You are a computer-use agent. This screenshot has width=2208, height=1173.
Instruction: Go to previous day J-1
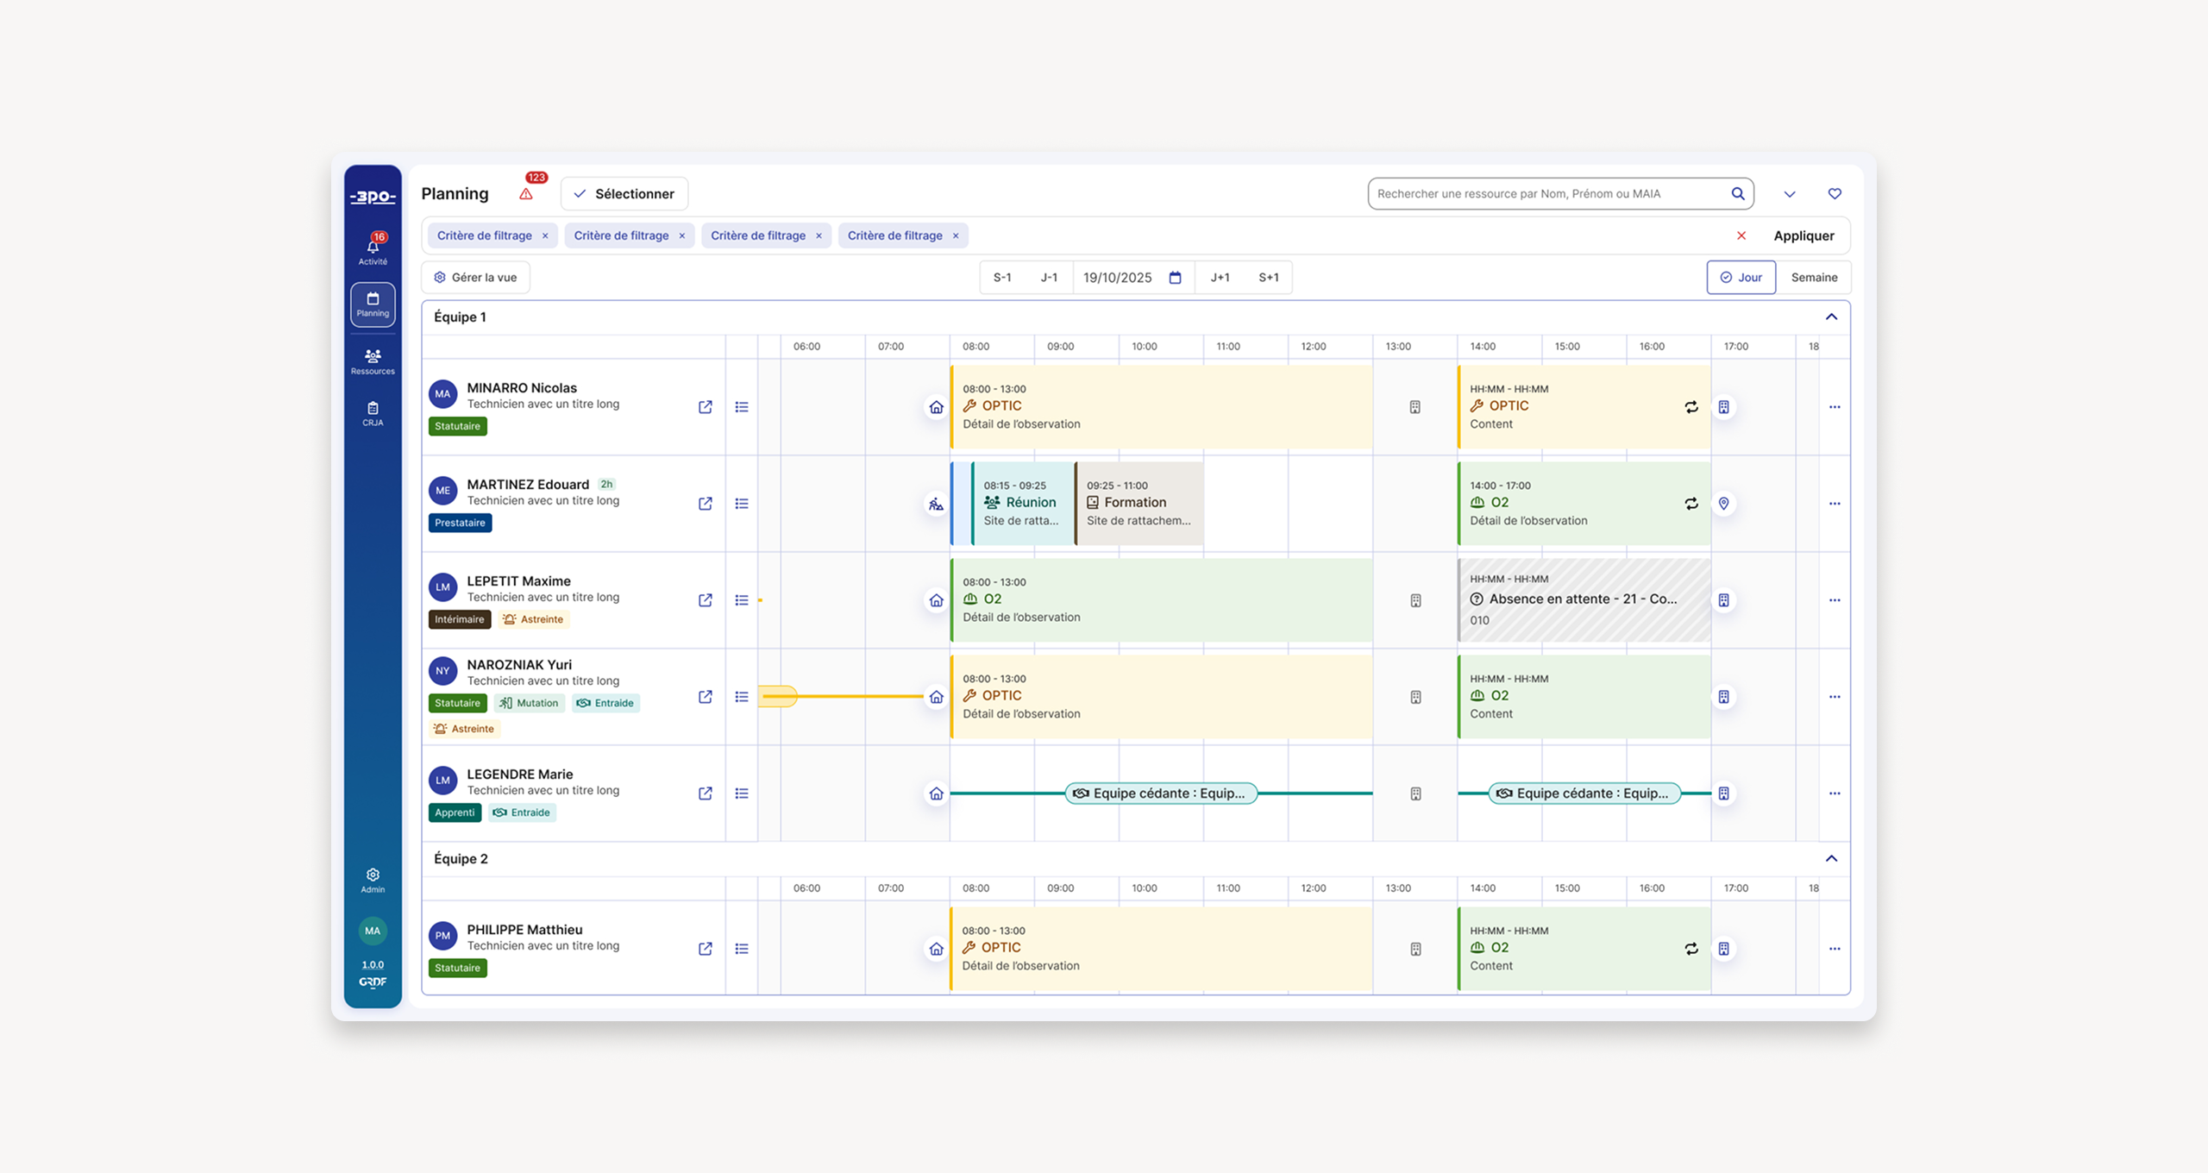coord(1049,278)
